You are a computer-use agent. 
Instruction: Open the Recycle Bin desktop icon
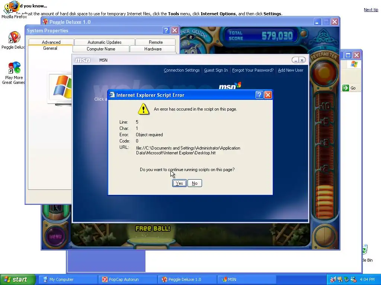click(x=367, y=253)
